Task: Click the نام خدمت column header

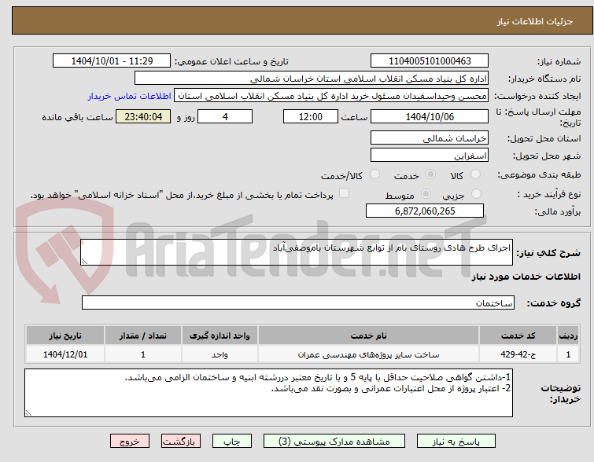Action: (368, 335)
